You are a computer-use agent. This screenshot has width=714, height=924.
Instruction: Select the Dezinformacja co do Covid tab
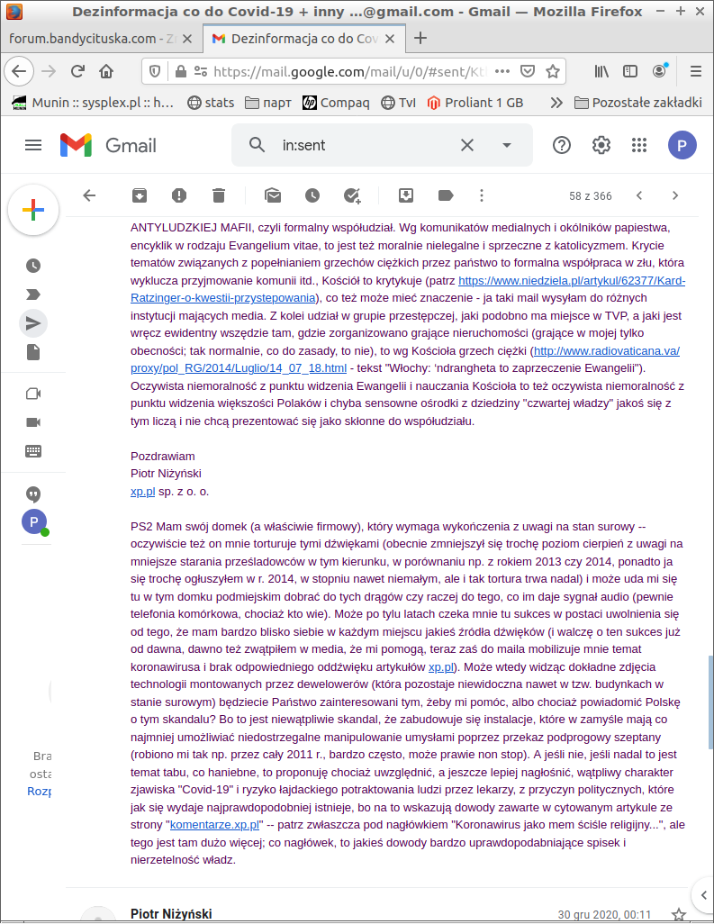[304, 39]
